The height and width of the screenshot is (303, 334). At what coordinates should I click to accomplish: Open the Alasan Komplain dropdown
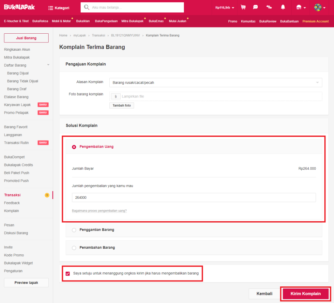[x=216, y=83]
